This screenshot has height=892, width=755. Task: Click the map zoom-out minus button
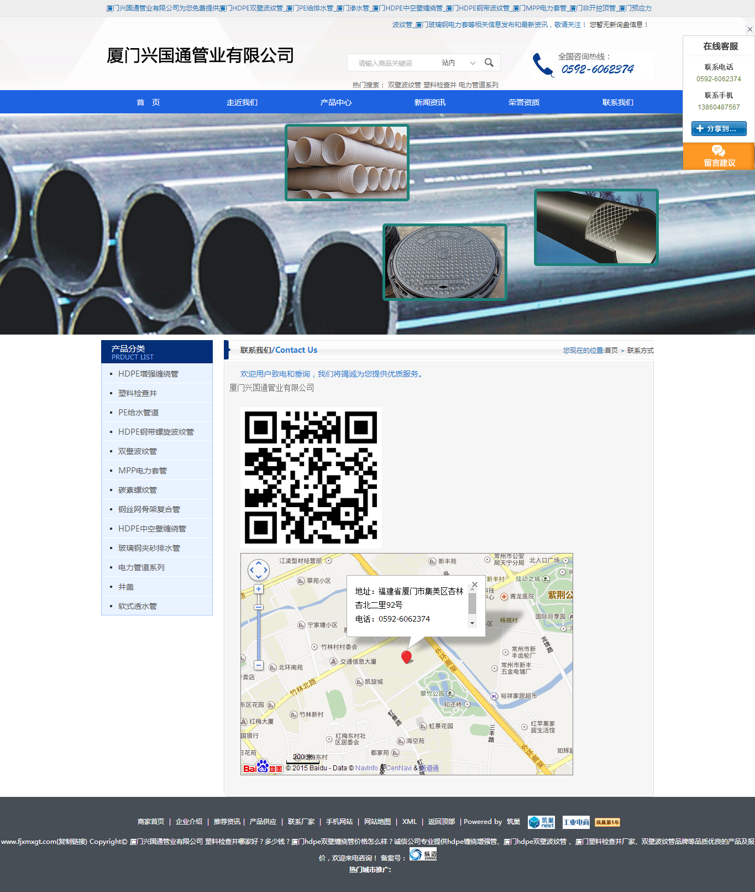(259, 665)
